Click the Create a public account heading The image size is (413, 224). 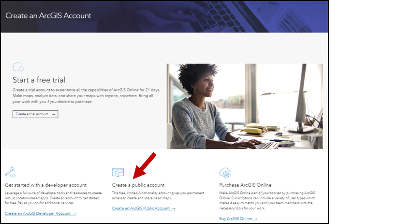pyautogui.click(x=138, y=185)
